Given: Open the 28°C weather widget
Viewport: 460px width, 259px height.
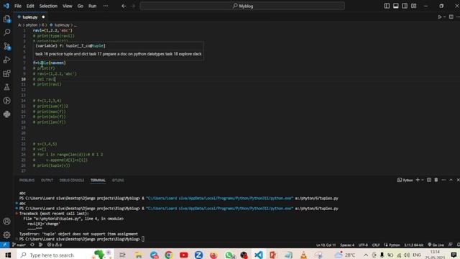Looking at the screenshot, I should click(x=345, y=255).
